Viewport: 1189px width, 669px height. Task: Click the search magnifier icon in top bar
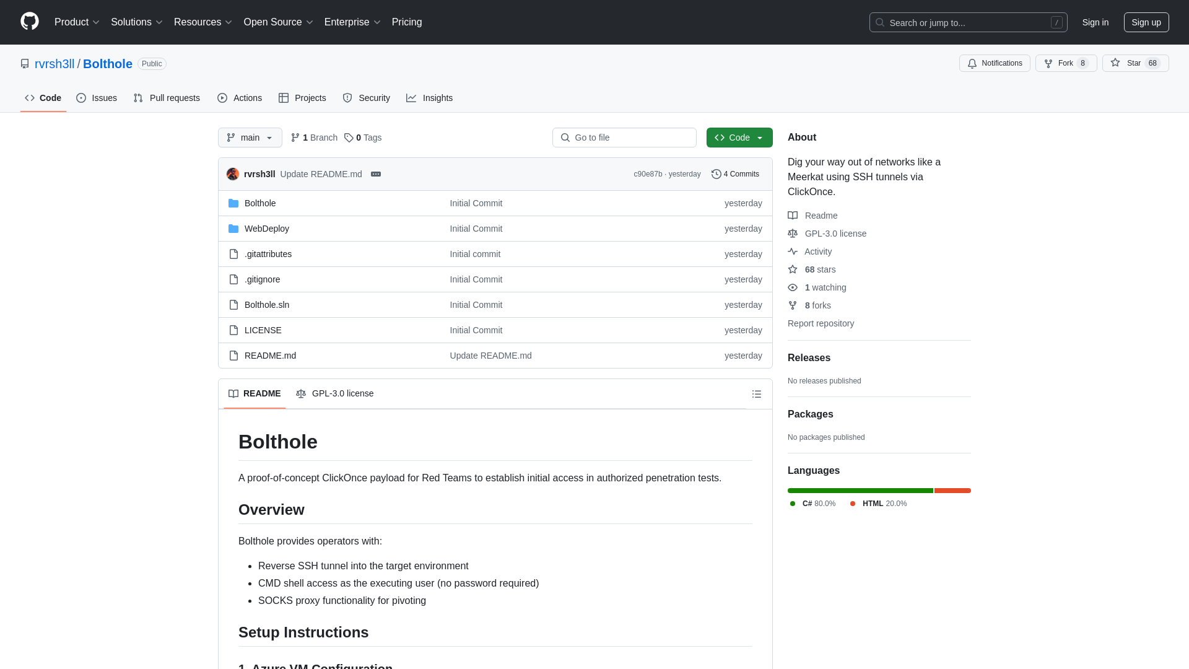tap(880, 22)
